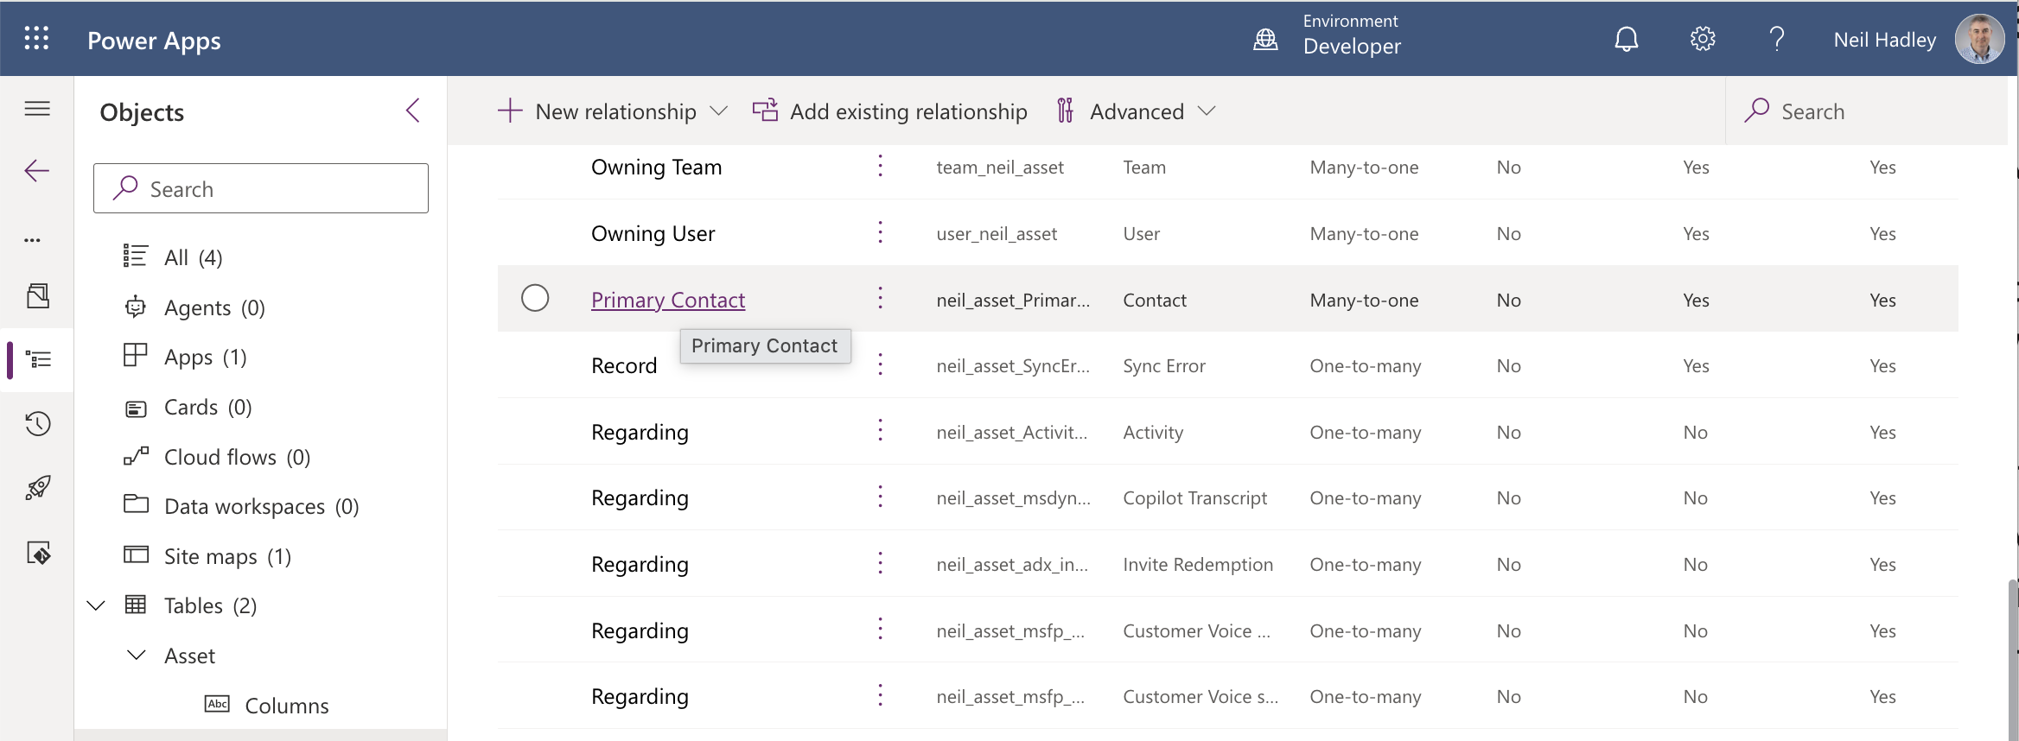Open the Publish rocket icon in left rail

click(x=38, y=488)
